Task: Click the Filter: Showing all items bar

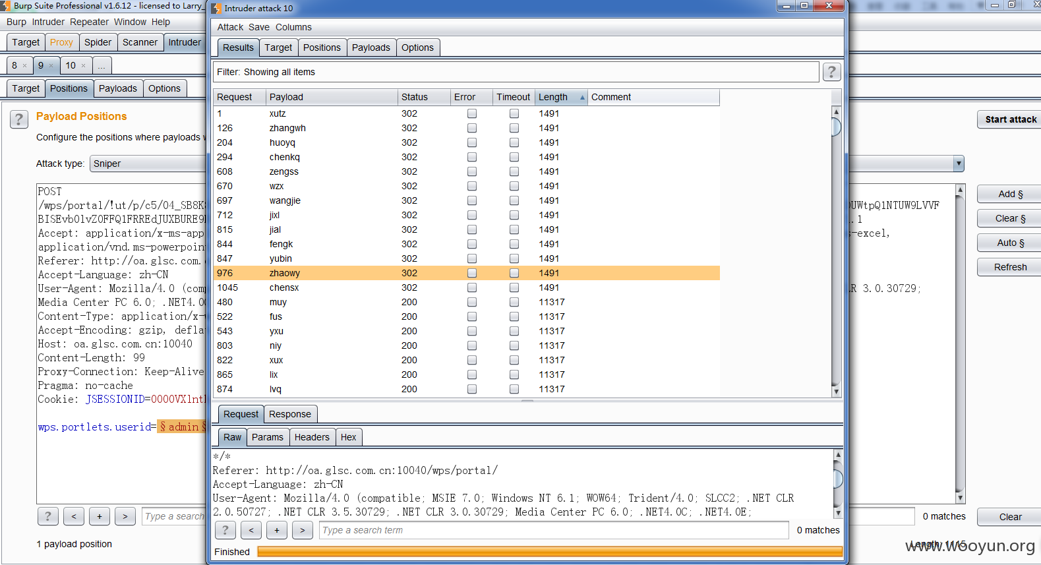Action: (x=516, y=72)
